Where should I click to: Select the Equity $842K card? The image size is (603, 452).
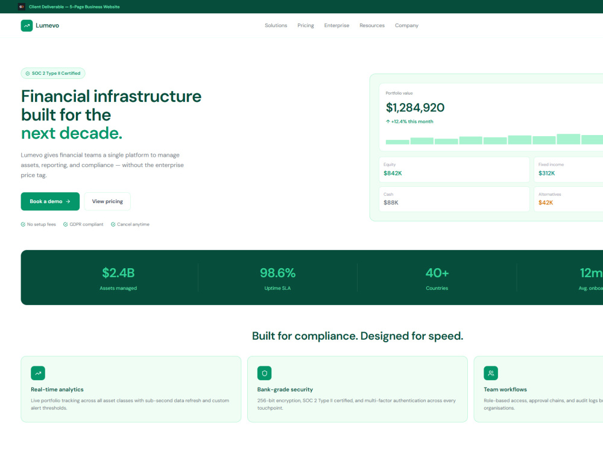click(x=454, y=169)
